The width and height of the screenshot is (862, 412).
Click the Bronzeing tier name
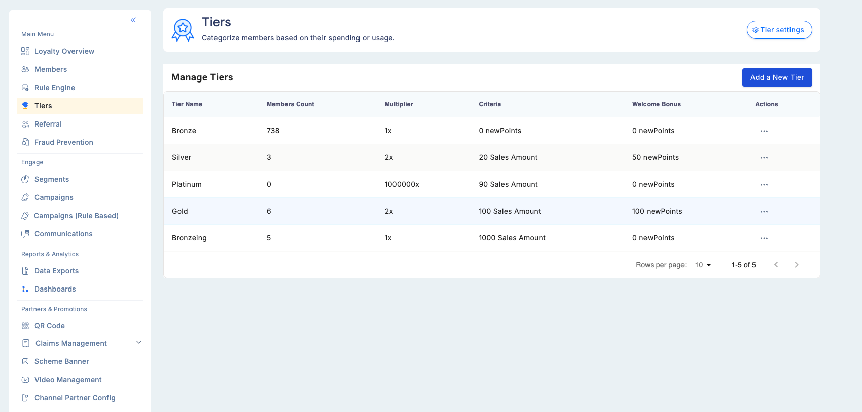[189, 238]
